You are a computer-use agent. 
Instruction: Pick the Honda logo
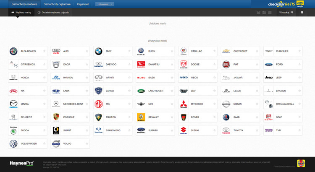pos(13,78)
